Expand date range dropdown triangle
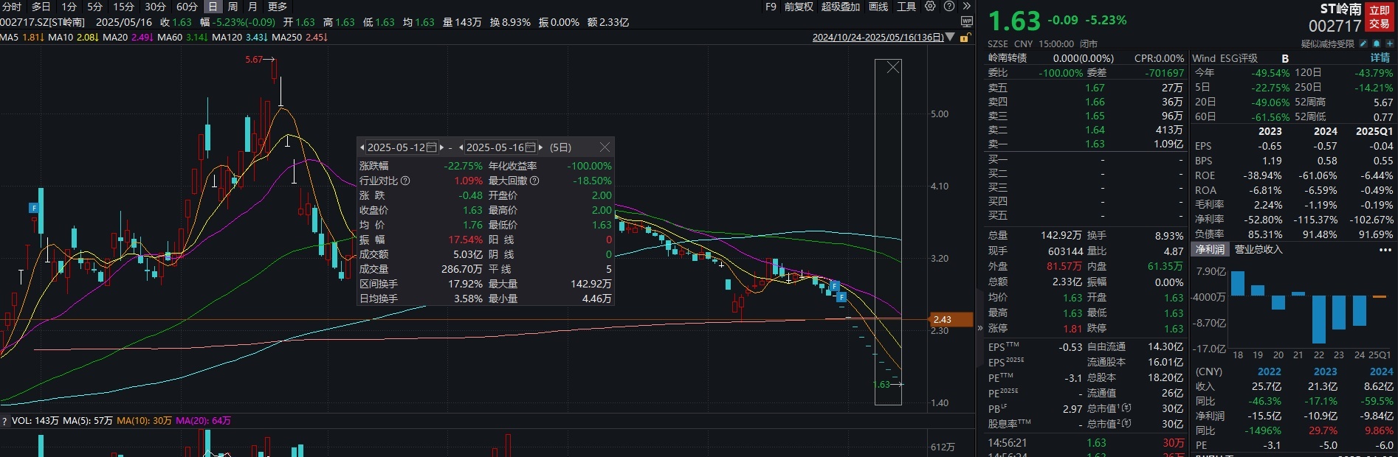Screen dimensions: 1398x457 [951, 37]
